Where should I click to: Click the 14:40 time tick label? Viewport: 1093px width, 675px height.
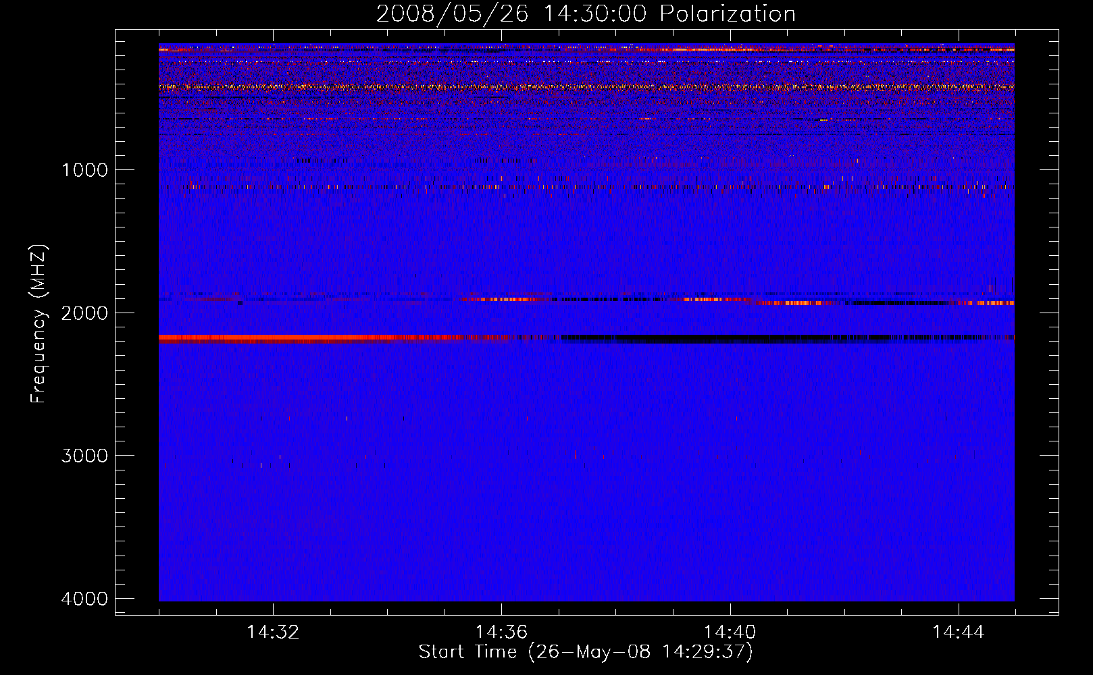(x=730, y=632)
